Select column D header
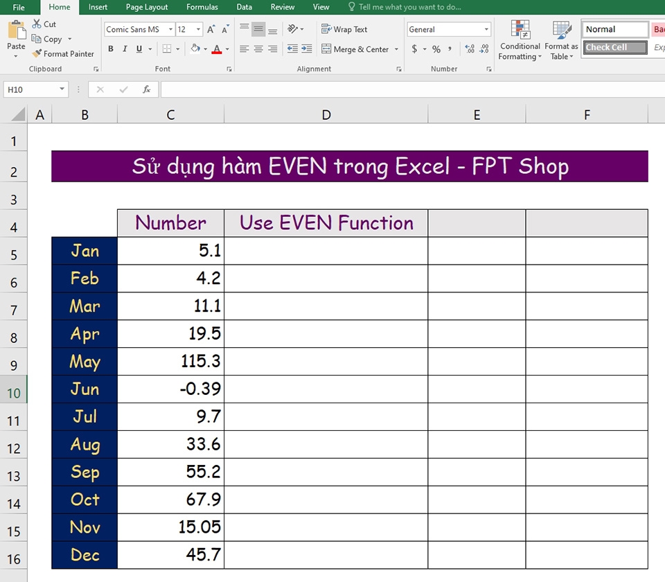 326,115
